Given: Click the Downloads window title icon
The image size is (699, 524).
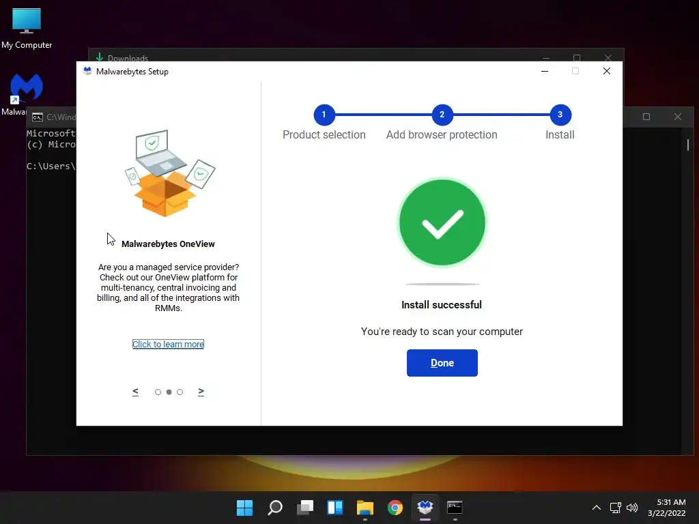Looking at the screenshot, I should coord(100,57).
